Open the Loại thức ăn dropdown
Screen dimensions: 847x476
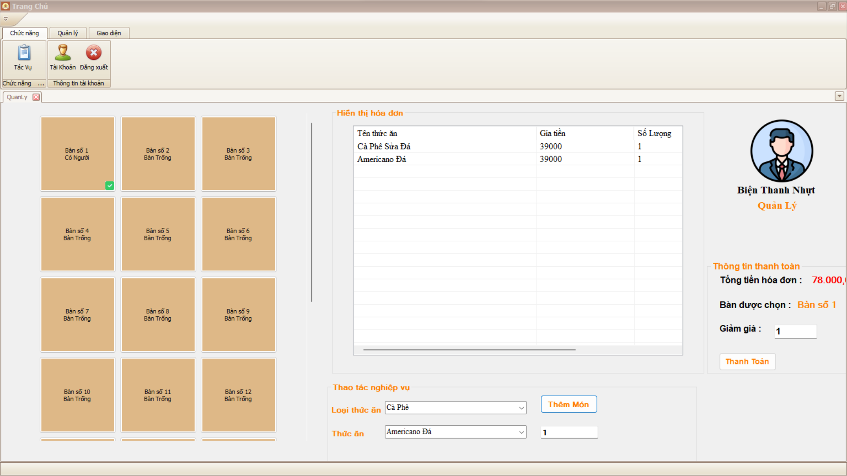[521, 408]
